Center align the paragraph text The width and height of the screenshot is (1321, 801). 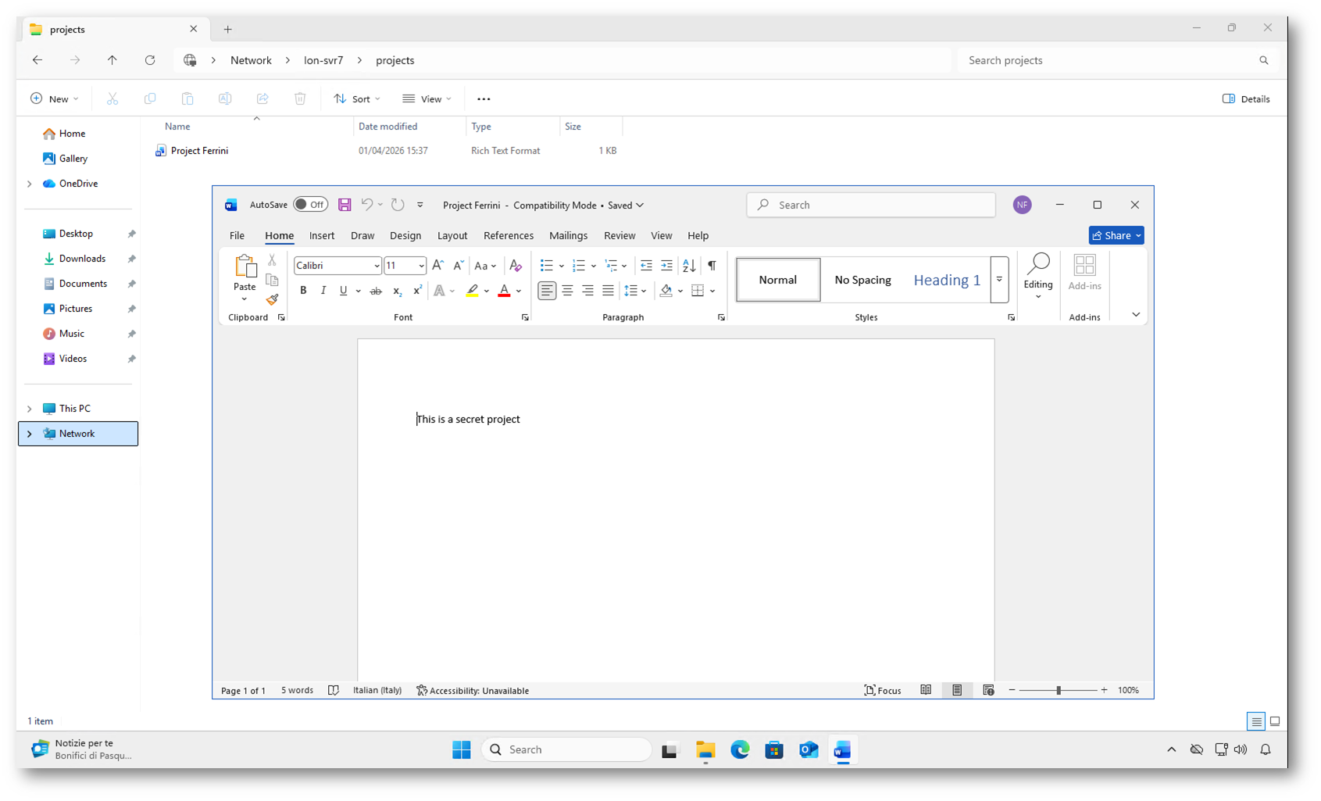pyautogui.click(x=567, y=291)
